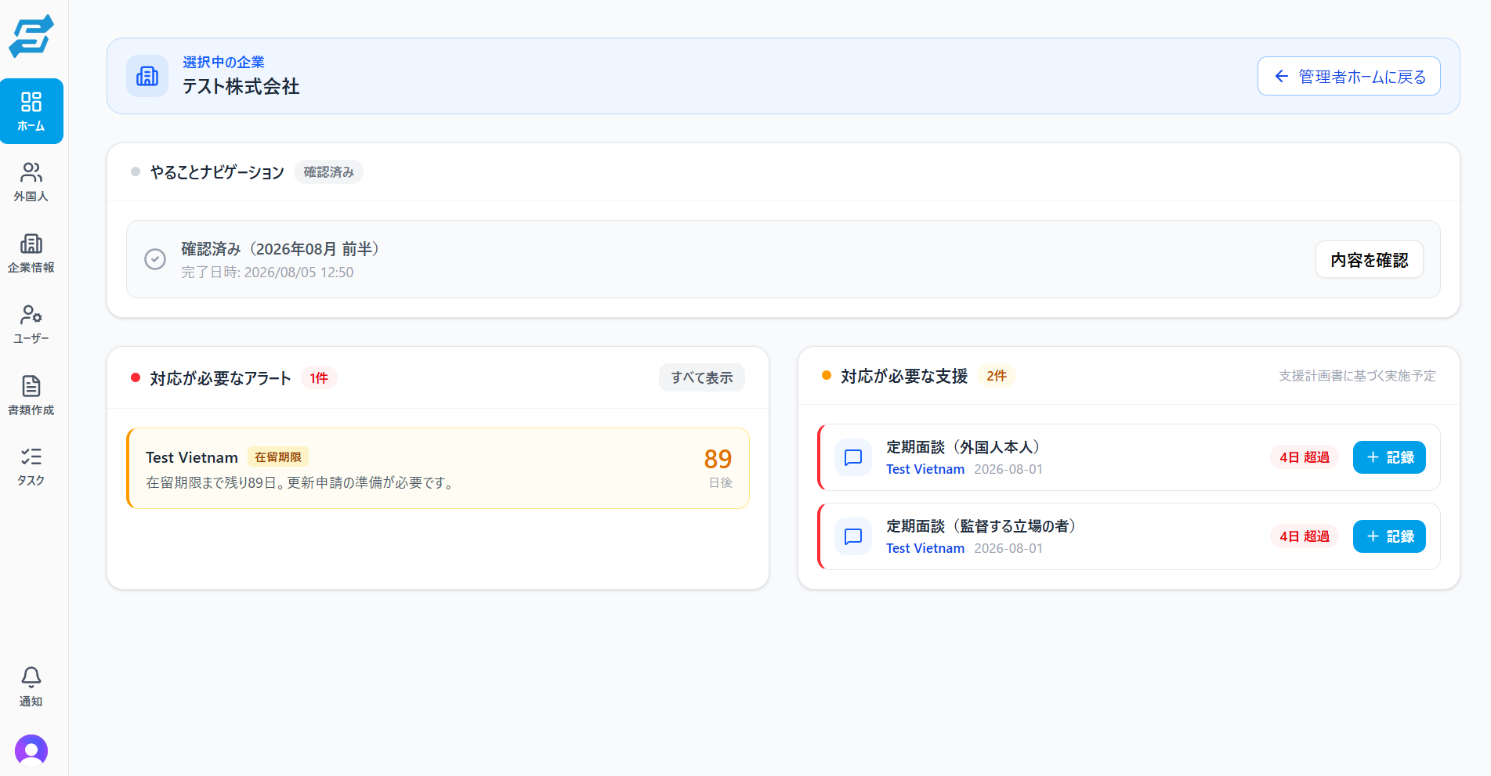Click the 対応が必要な支援 heading
Screen dimensions: 1491x776
pos(905,376)
